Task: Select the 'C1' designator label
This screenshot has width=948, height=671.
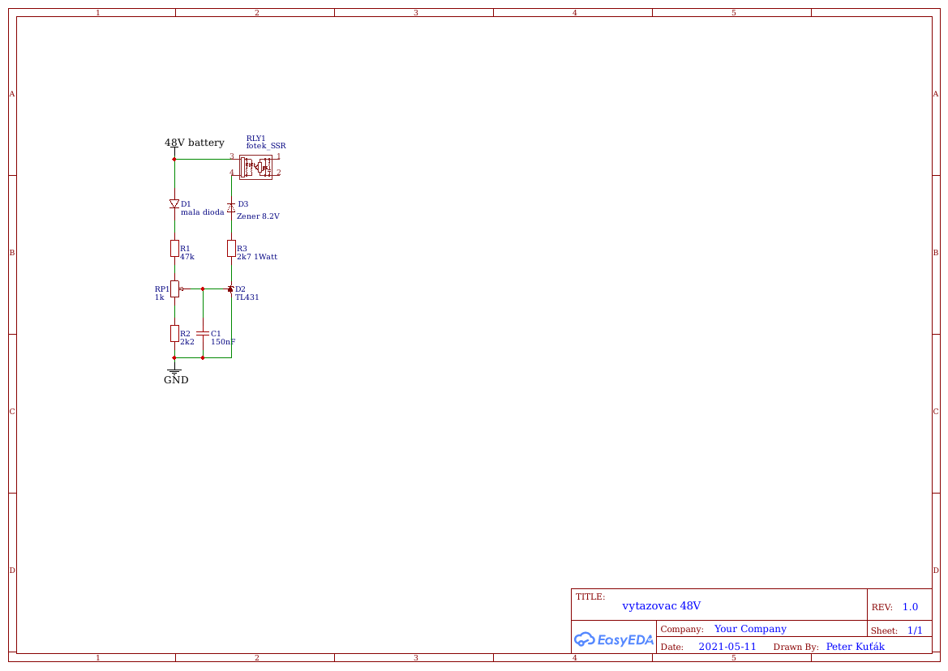Action: click(x=216, y=333)
